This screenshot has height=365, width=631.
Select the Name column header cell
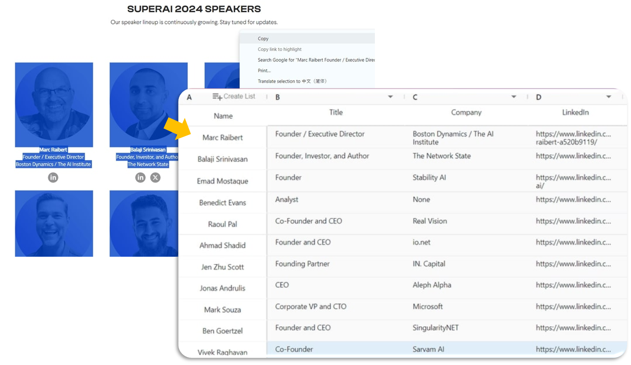pyautogui.click(x=223, y=116)
